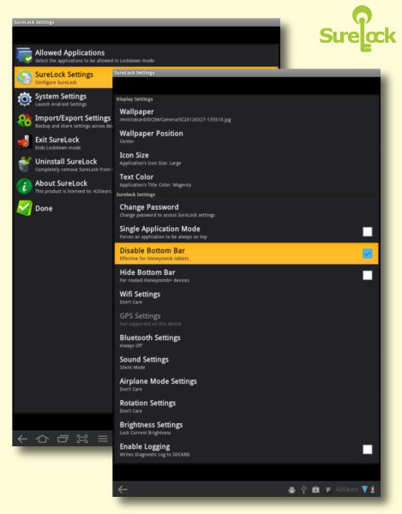The image size is (402, 514).
Task: Click the green Done checkmark icon
Action: tap(24, 208)
